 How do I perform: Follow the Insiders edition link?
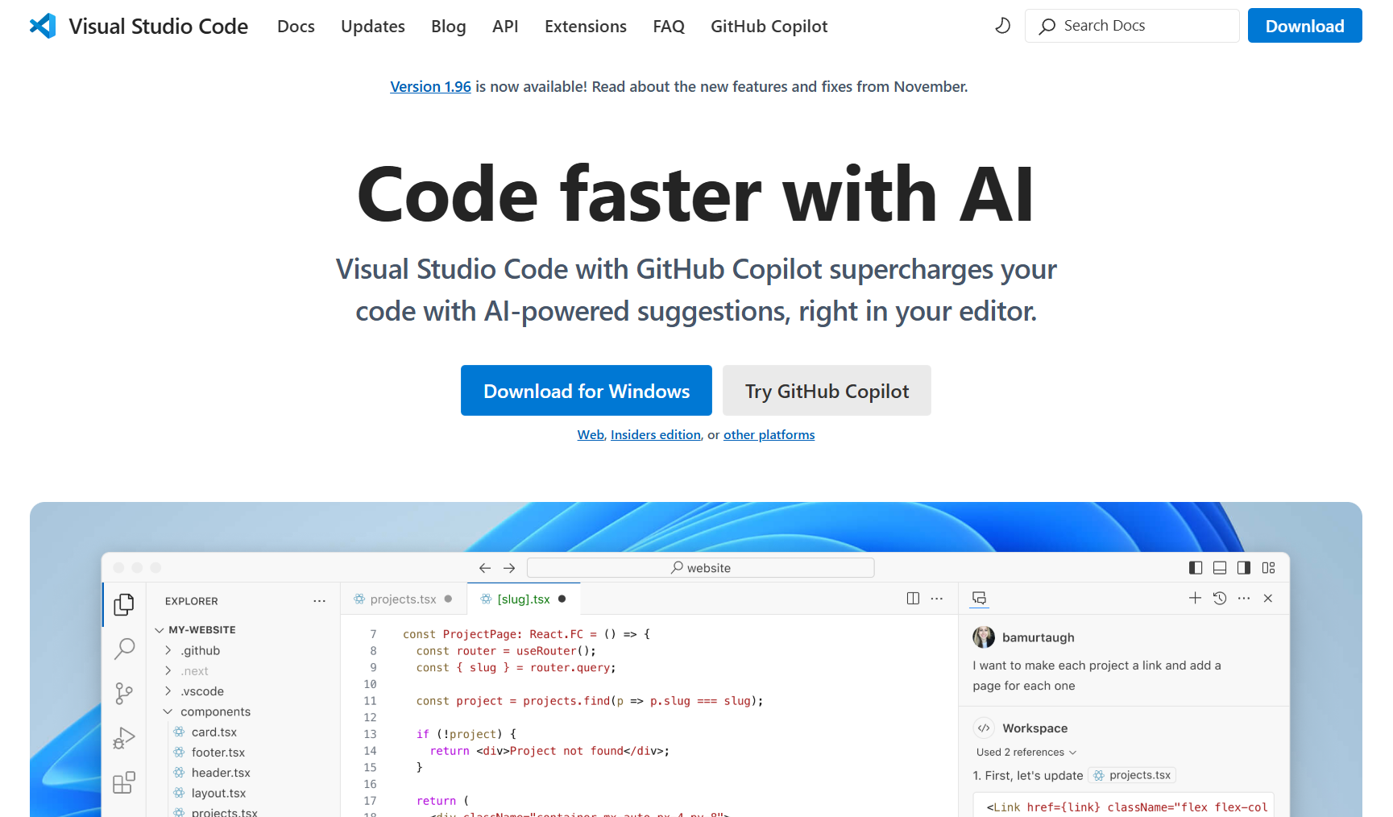[656, 434]
